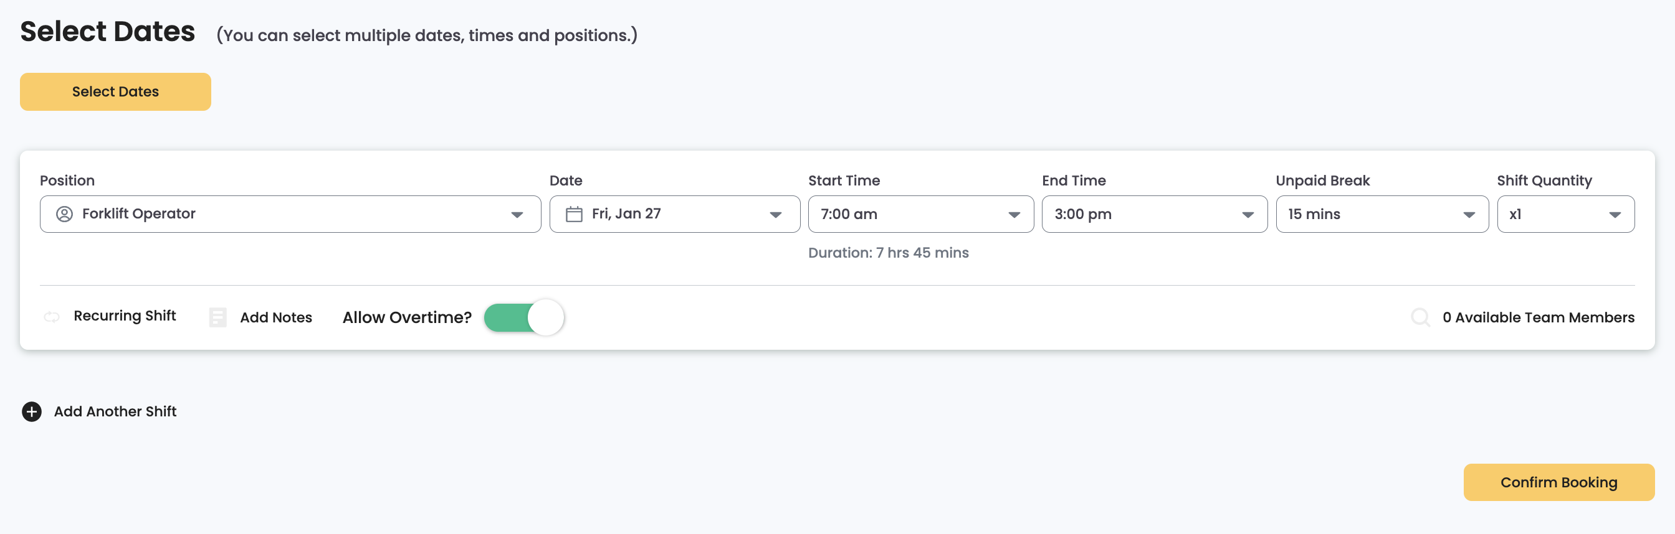Click the search icon beside Available Team Members
Viewport: 1675px width, 534px height.
pyautogui.click(x=1420, y=317)
